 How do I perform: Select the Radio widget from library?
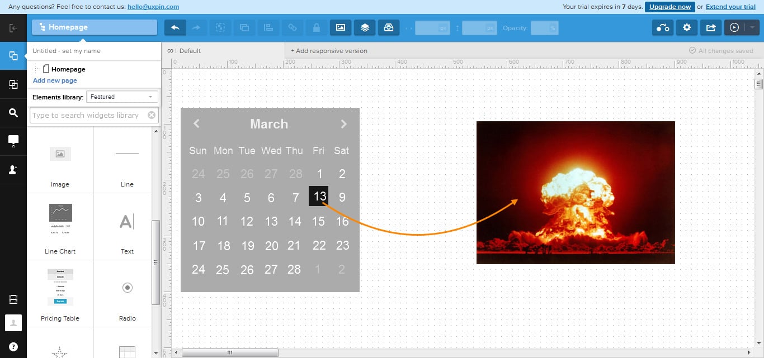127,294
